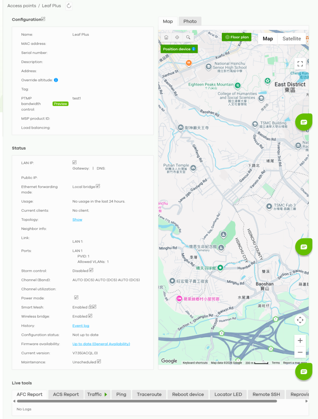
Task: Click the refresh icon next to Leaf Plus
Action: pos(69,6)
